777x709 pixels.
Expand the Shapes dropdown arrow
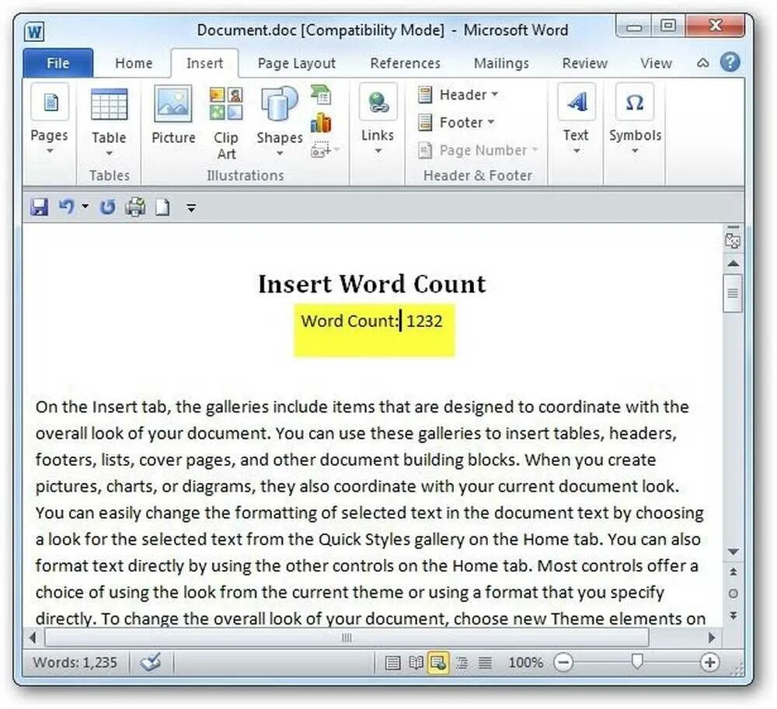(280, 154)
